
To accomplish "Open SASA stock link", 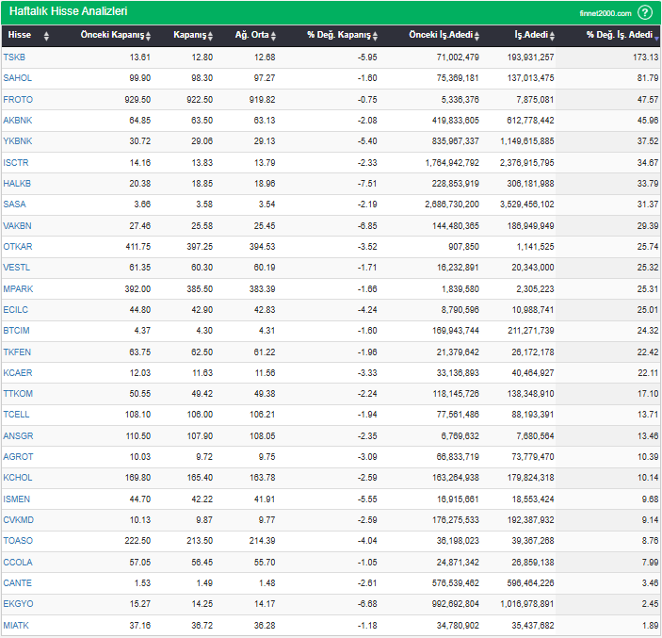I will click(14, 204).
